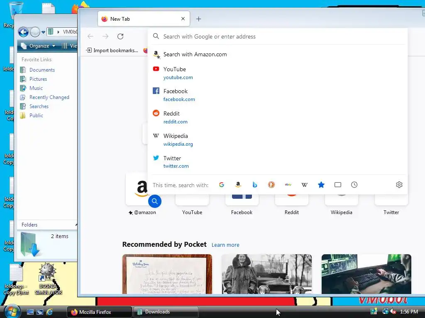The width and height of the screenshot is (425, 318).
Task: Search this time with eBay icon
Action: point(288,185)
